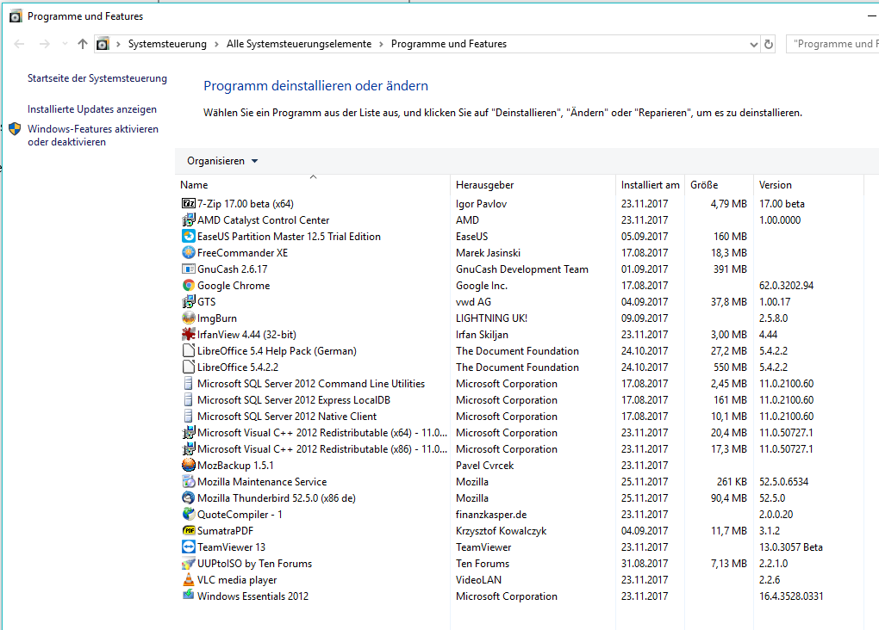Click the AMD Catalyst Control Center icon

(x=189, y=219)
